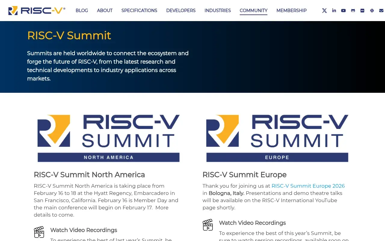Click the RISC-V Summit Europe heading
Viewport: 385px width, 241px height.
point(245,175)
